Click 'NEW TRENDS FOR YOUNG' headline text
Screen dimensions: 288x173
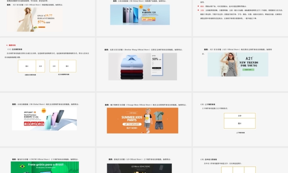click(x=249, y=64)
